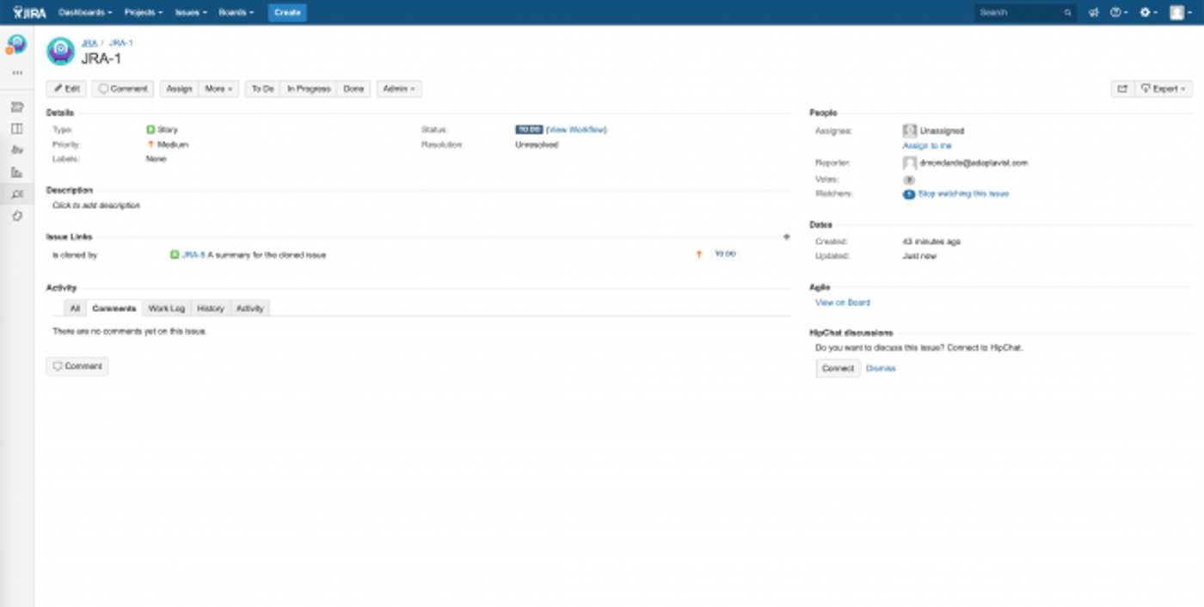Open the Reports icon in the sidebar

click(x=16, y=171)
